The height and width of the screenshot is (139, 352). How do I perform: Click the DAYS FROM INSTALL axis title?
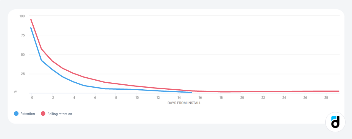(x=184, y=103)
